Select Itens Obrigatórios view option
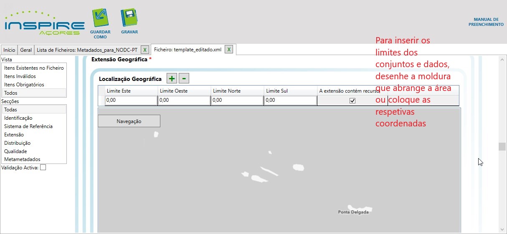507x234 pixels. click(24, 85)
